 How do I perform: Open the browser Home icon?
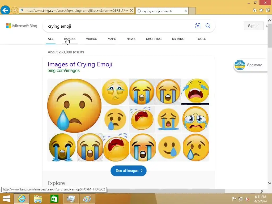pyautogui.click(x=254, y=10)
